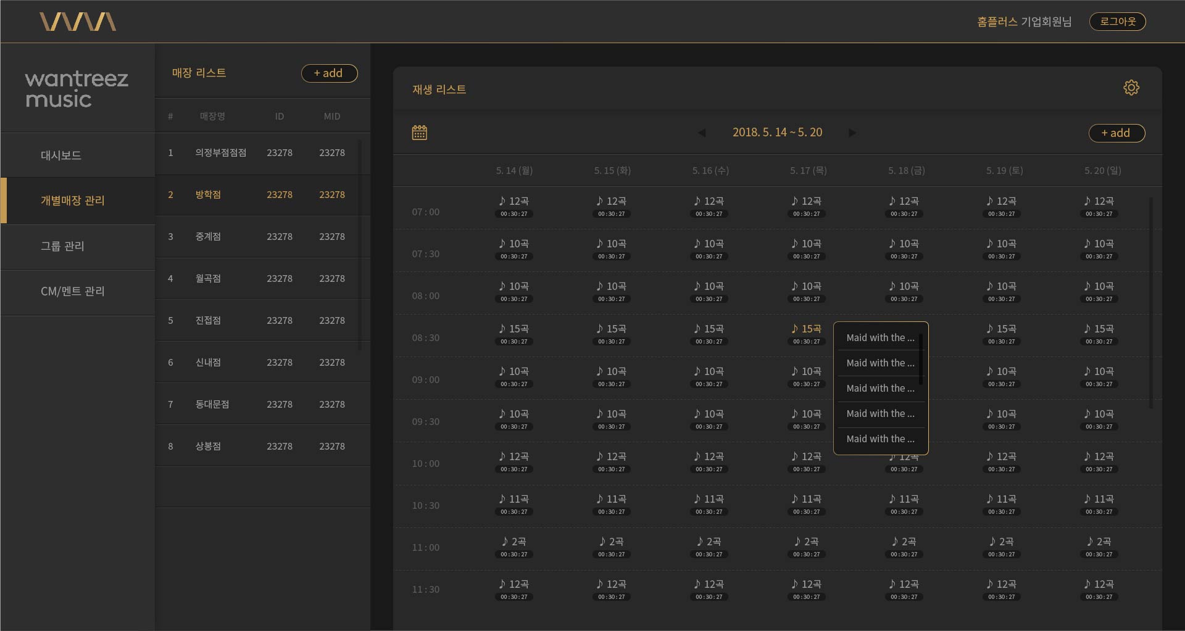Click + add button in 재생 리스트
The height and width of the screenshot is (631, 1185).
click(1116, 133)
